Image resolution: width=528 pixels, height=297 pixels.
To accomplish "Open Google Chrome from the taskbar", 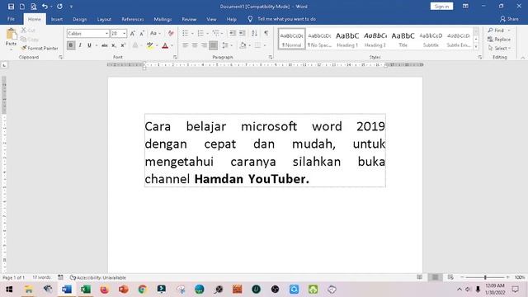I will [x=143, y=290].
